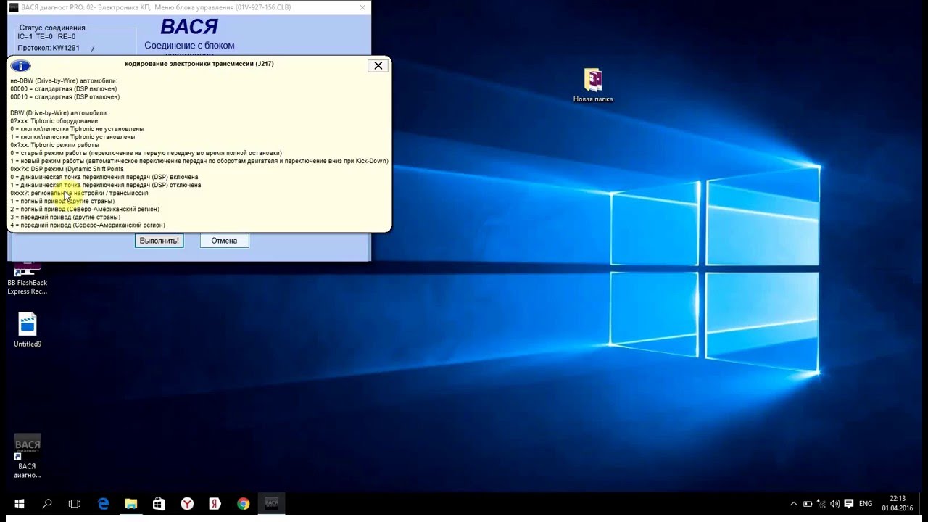Click '0 = кнопки/лепестки Tiptronic не установлены'
Image resolution: width=928 pixels, height=522 pixels.
click(x=77, y=129)
